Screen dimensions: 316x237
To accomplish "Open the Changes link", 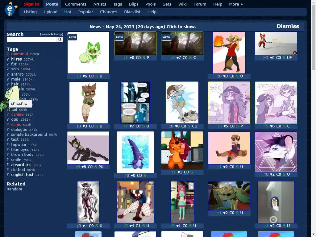I will tap(109, 12).
